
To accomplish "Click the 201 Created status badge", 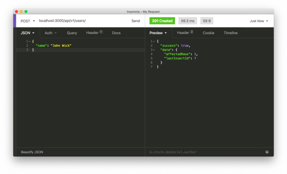I will [162, 21].
